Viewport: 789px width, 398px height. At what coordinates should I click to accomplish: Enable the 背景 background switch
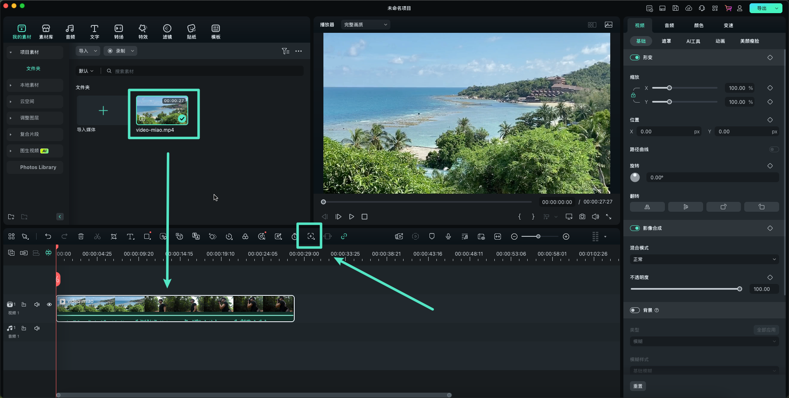635,310
